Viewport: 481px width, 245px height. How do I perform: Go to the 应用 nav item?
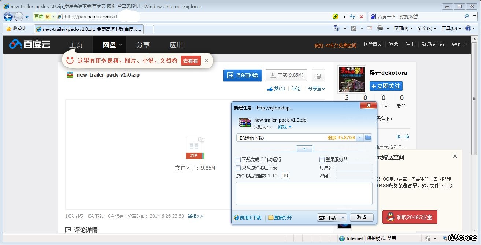176,45
